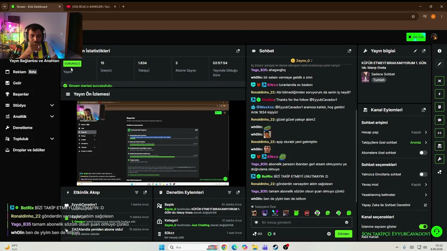Open the Denetim Eylemleri filter icon
Image resolution: width=447 pixels, height=251 pixels.
pos(229,192)
